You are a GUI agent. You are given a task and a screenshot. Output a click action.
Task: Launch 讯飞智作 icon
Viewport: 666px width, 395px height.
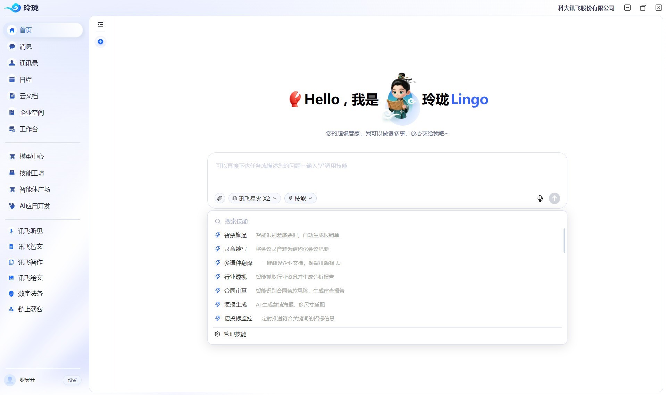tap(11, 262)
